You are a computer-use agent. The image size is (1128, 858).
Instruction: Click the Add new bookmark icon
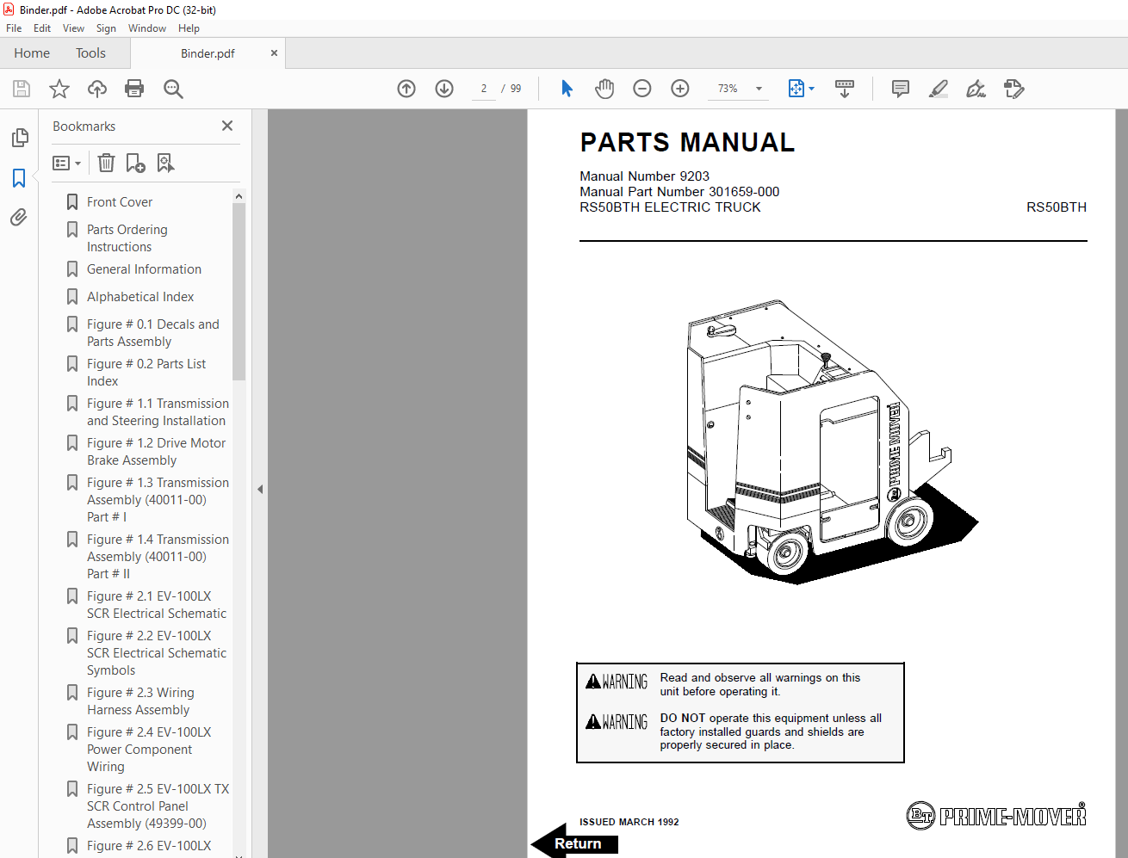pos(135,163)
